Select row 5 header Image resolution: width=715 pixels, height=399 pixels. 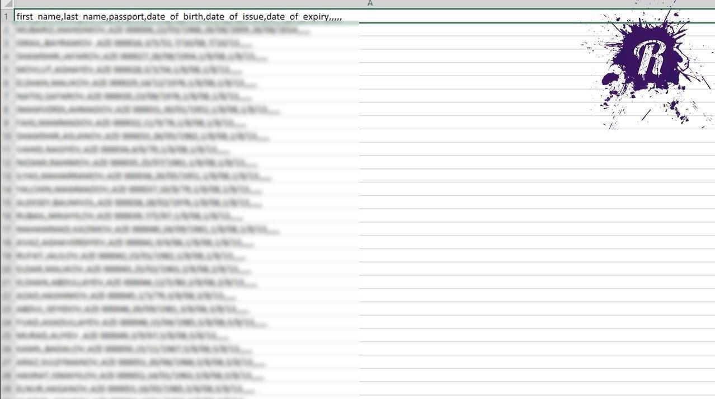6,70
